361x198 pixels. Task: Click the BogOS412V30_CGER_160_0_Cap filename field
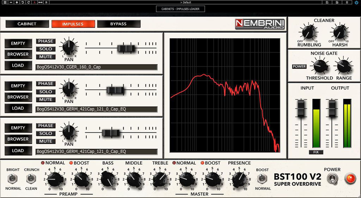click(x=97, y=67)
